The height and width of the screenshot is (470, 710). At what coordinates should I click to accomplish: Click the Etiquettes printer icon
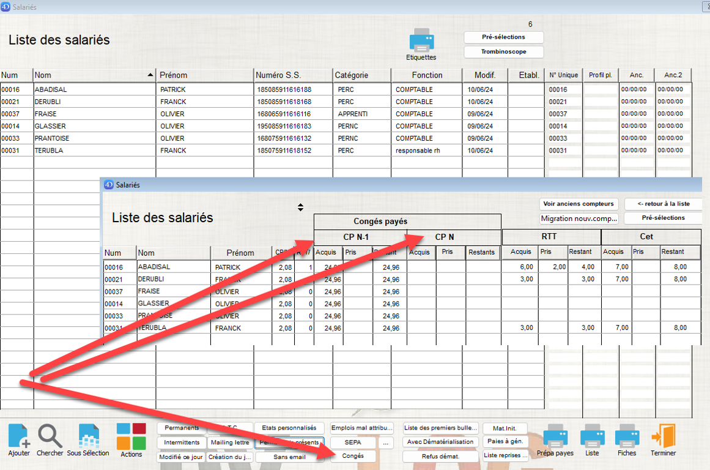point(421,40)
